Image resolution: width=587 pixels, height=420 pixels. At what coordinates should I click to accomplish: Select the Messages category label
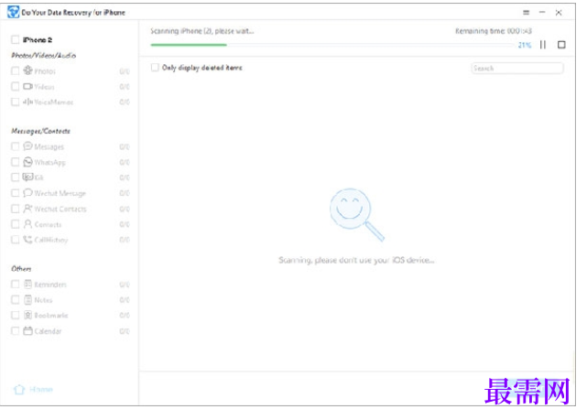point(49,146)
